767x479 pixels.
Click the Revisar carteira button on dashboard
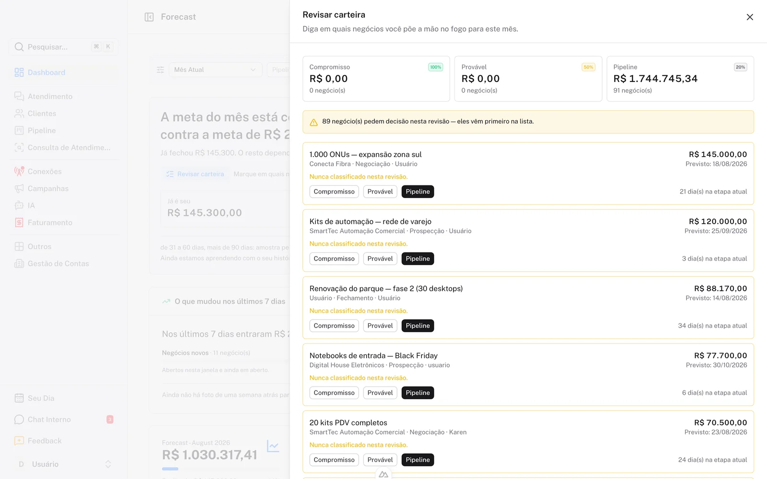[x=195, y=174]
